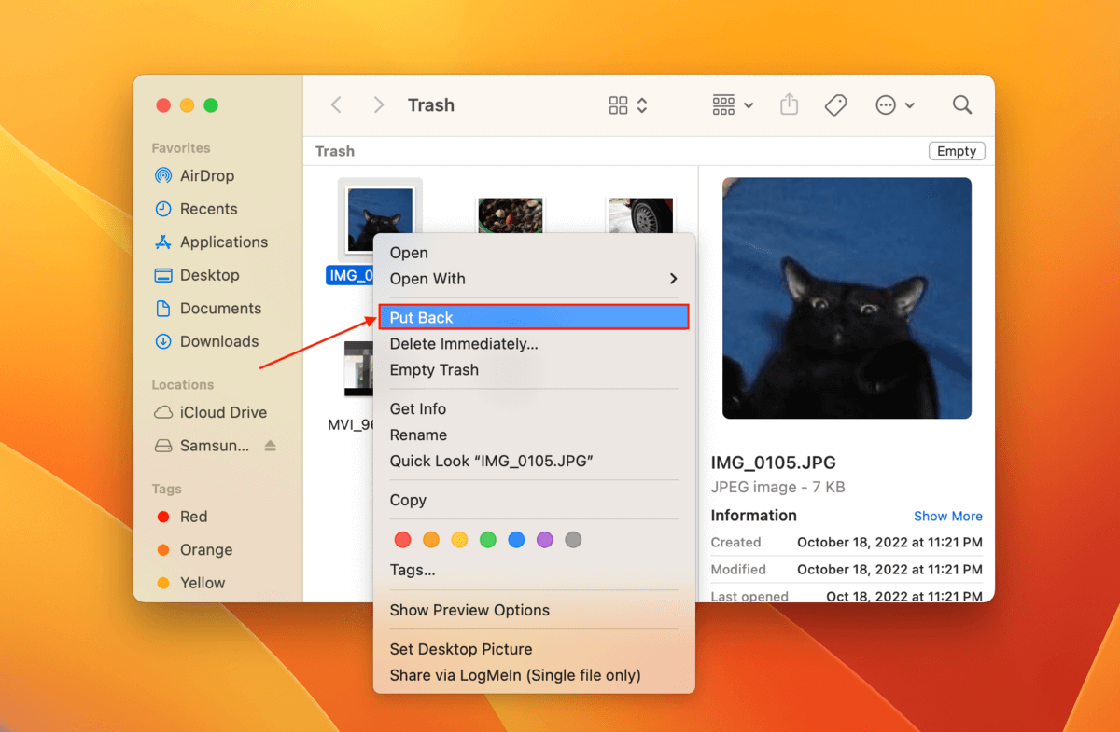
Task: Apply the blue color tag
Action: 516,540
